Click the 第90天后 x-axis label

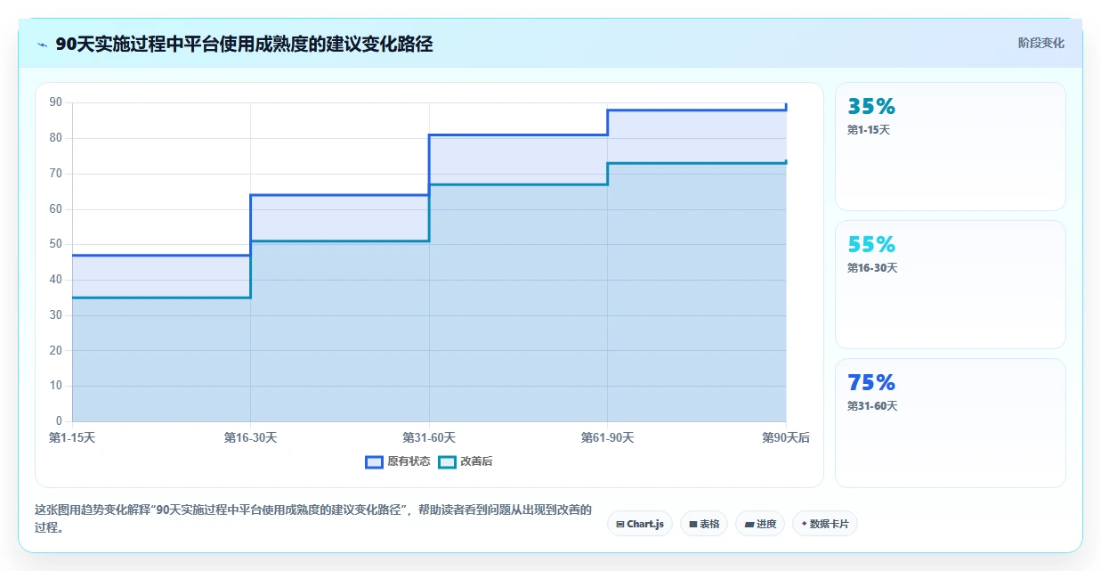(786, 437)
